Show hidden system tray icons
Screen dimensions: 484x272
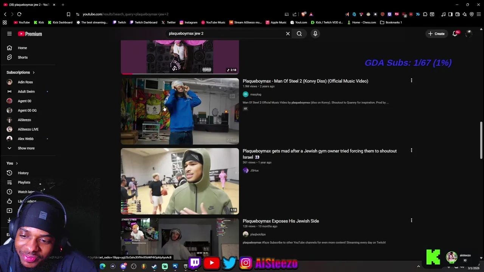coord(419,266)
